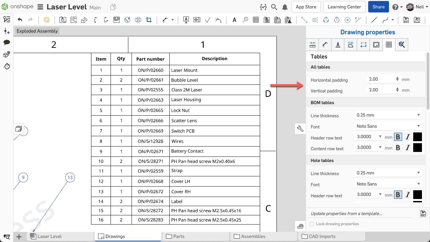Open the Learning Center

coord(344,7)
